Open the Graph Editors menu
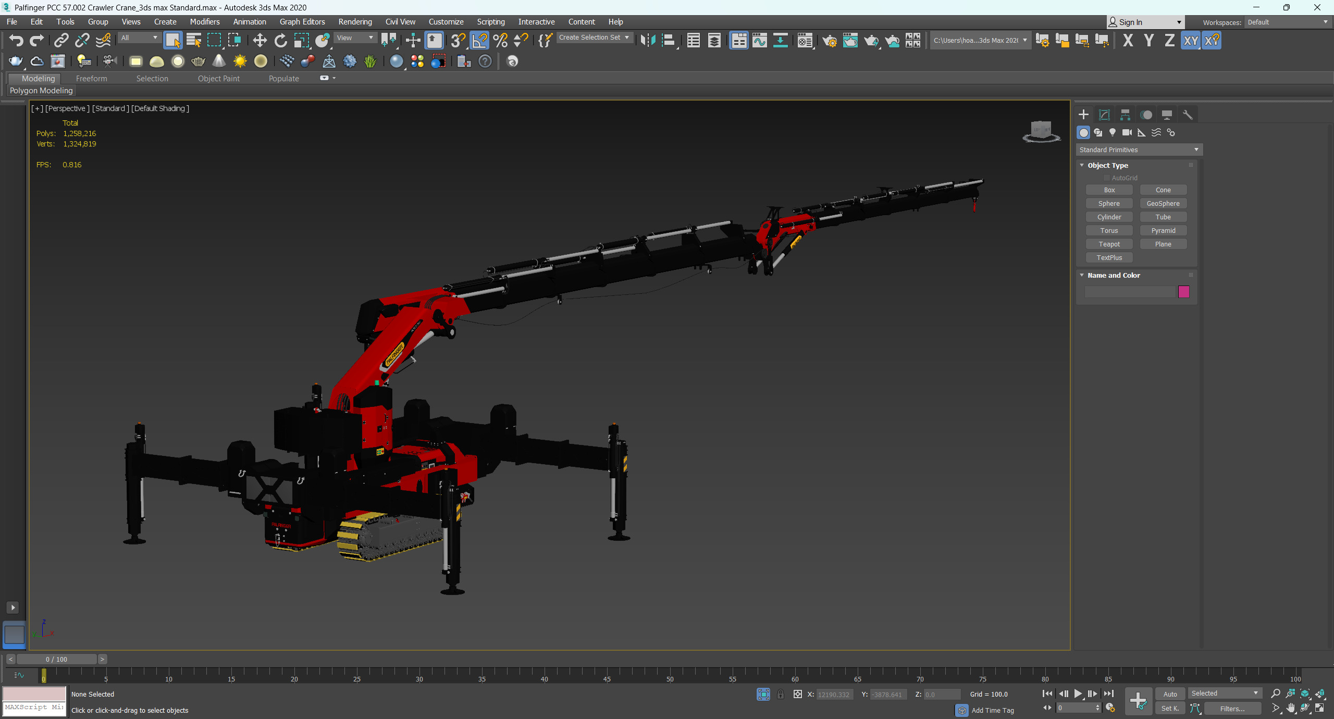This screenshot has width=1334, height=719. tap(302, 21)
